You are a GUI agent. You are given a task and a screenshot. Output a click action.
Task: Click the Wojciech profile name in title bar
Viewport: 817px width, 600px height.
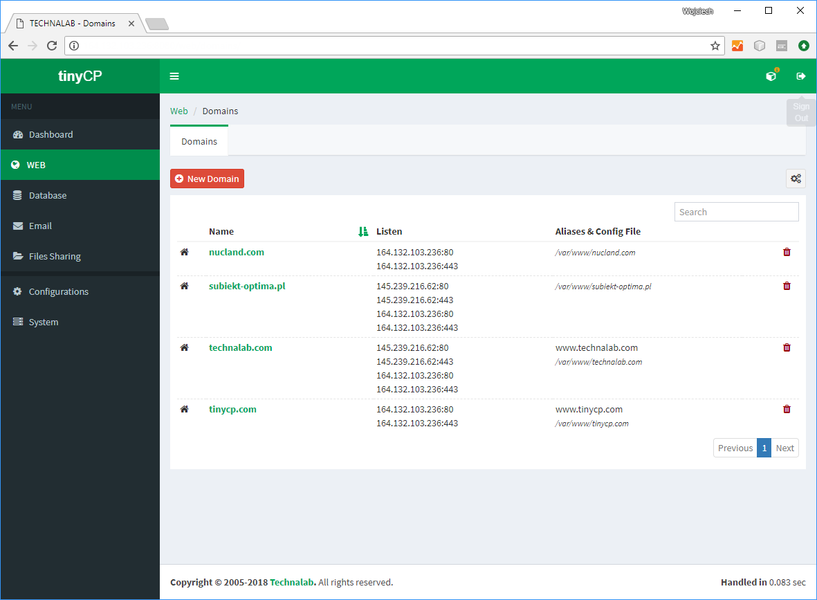click(697, 12)
